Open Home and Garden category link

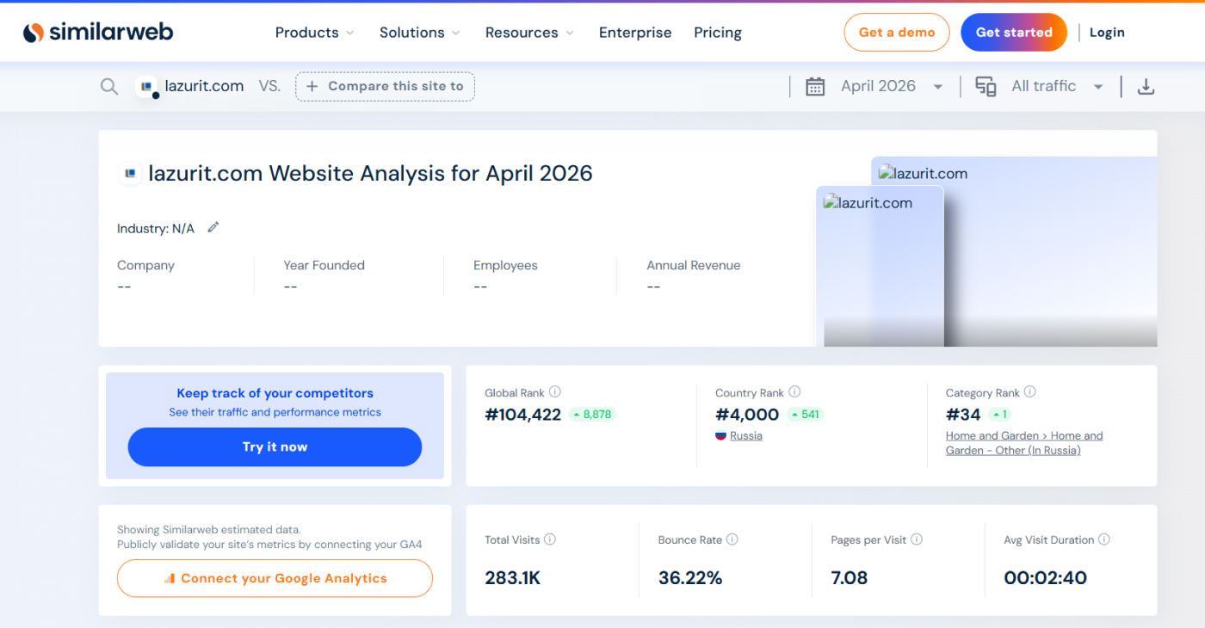[x=1024, y=443]
